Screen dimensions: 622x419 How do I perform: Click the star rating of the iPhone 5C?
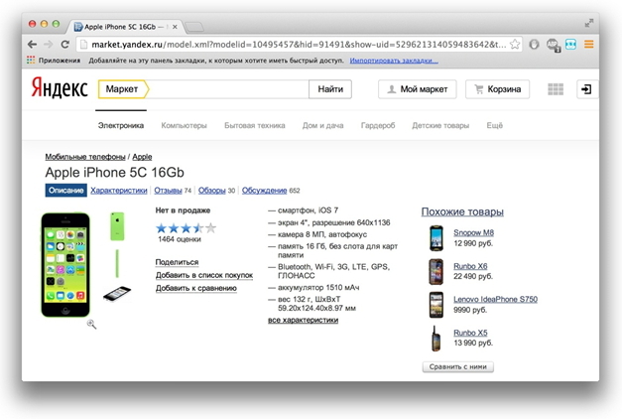(x=185, y=227)
